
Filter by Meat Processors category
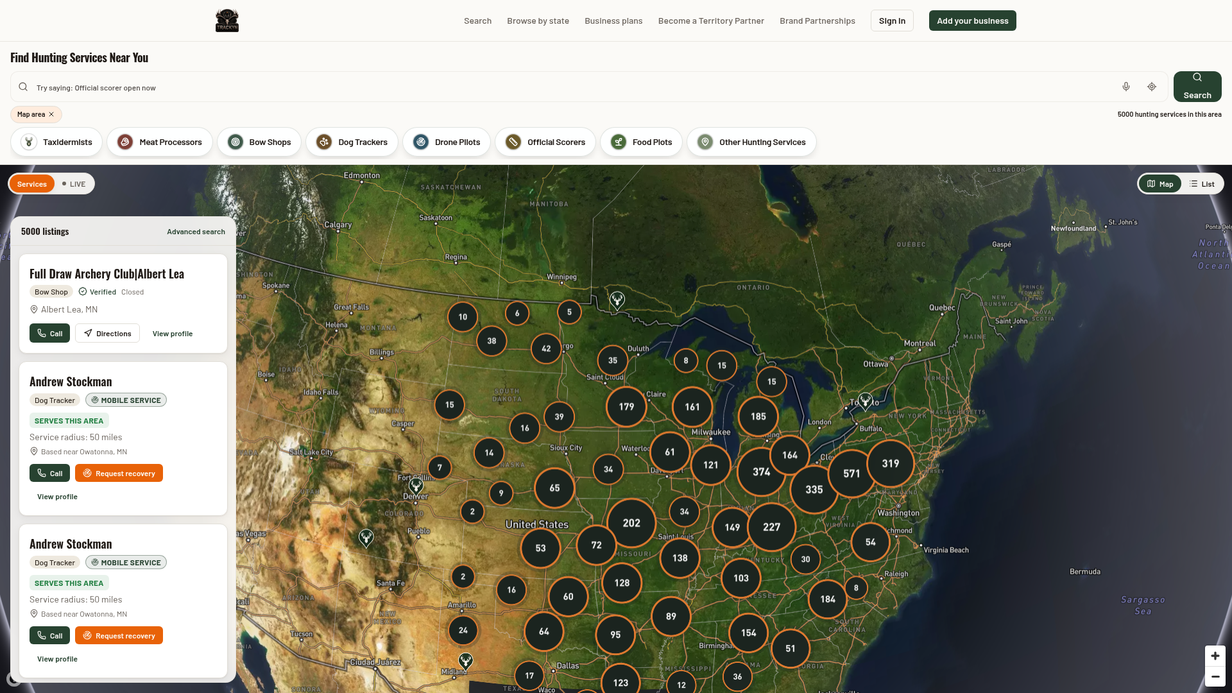coord(160,142)
